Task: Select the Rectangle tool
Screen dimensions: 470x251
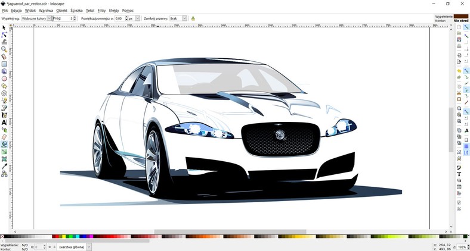Action: coord(4,64)
